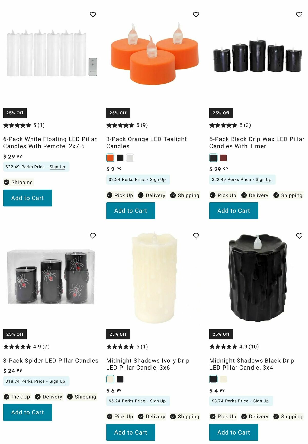Image resolution: width=308 pixels, height=444 pixels.
Task: Sign up for $22.49 Perks Price on white candles
Action: coord(57,167)
